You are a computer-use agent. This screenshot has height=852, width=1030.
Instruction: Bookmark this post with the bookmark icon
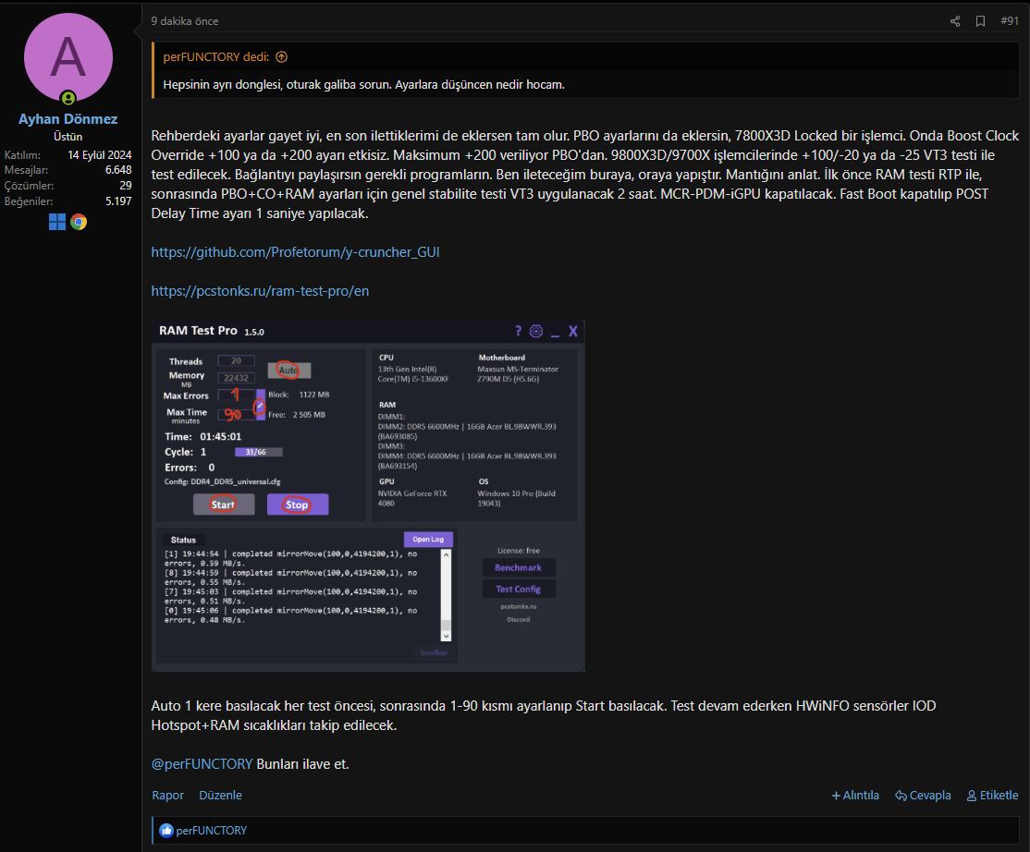[x=980, y=21]
